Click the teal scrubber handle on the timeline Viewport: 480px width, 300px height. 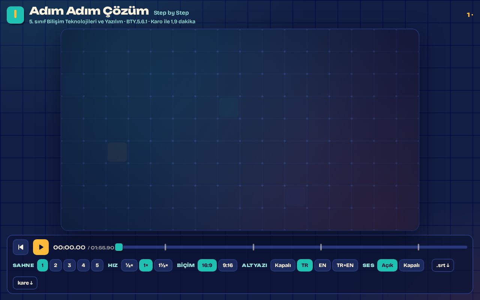[x=119, y=247]
